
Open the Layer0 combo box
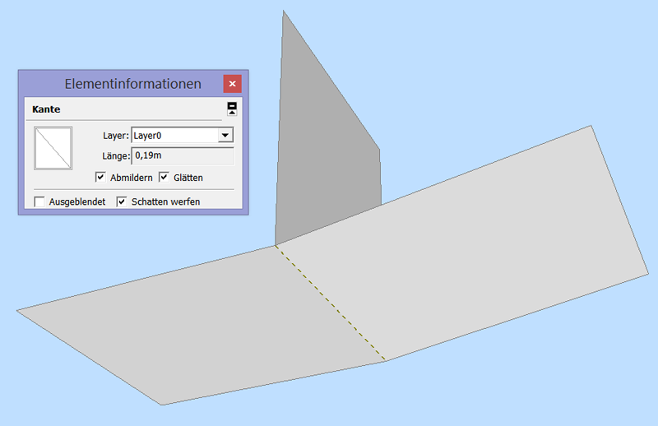click(174, 135)
